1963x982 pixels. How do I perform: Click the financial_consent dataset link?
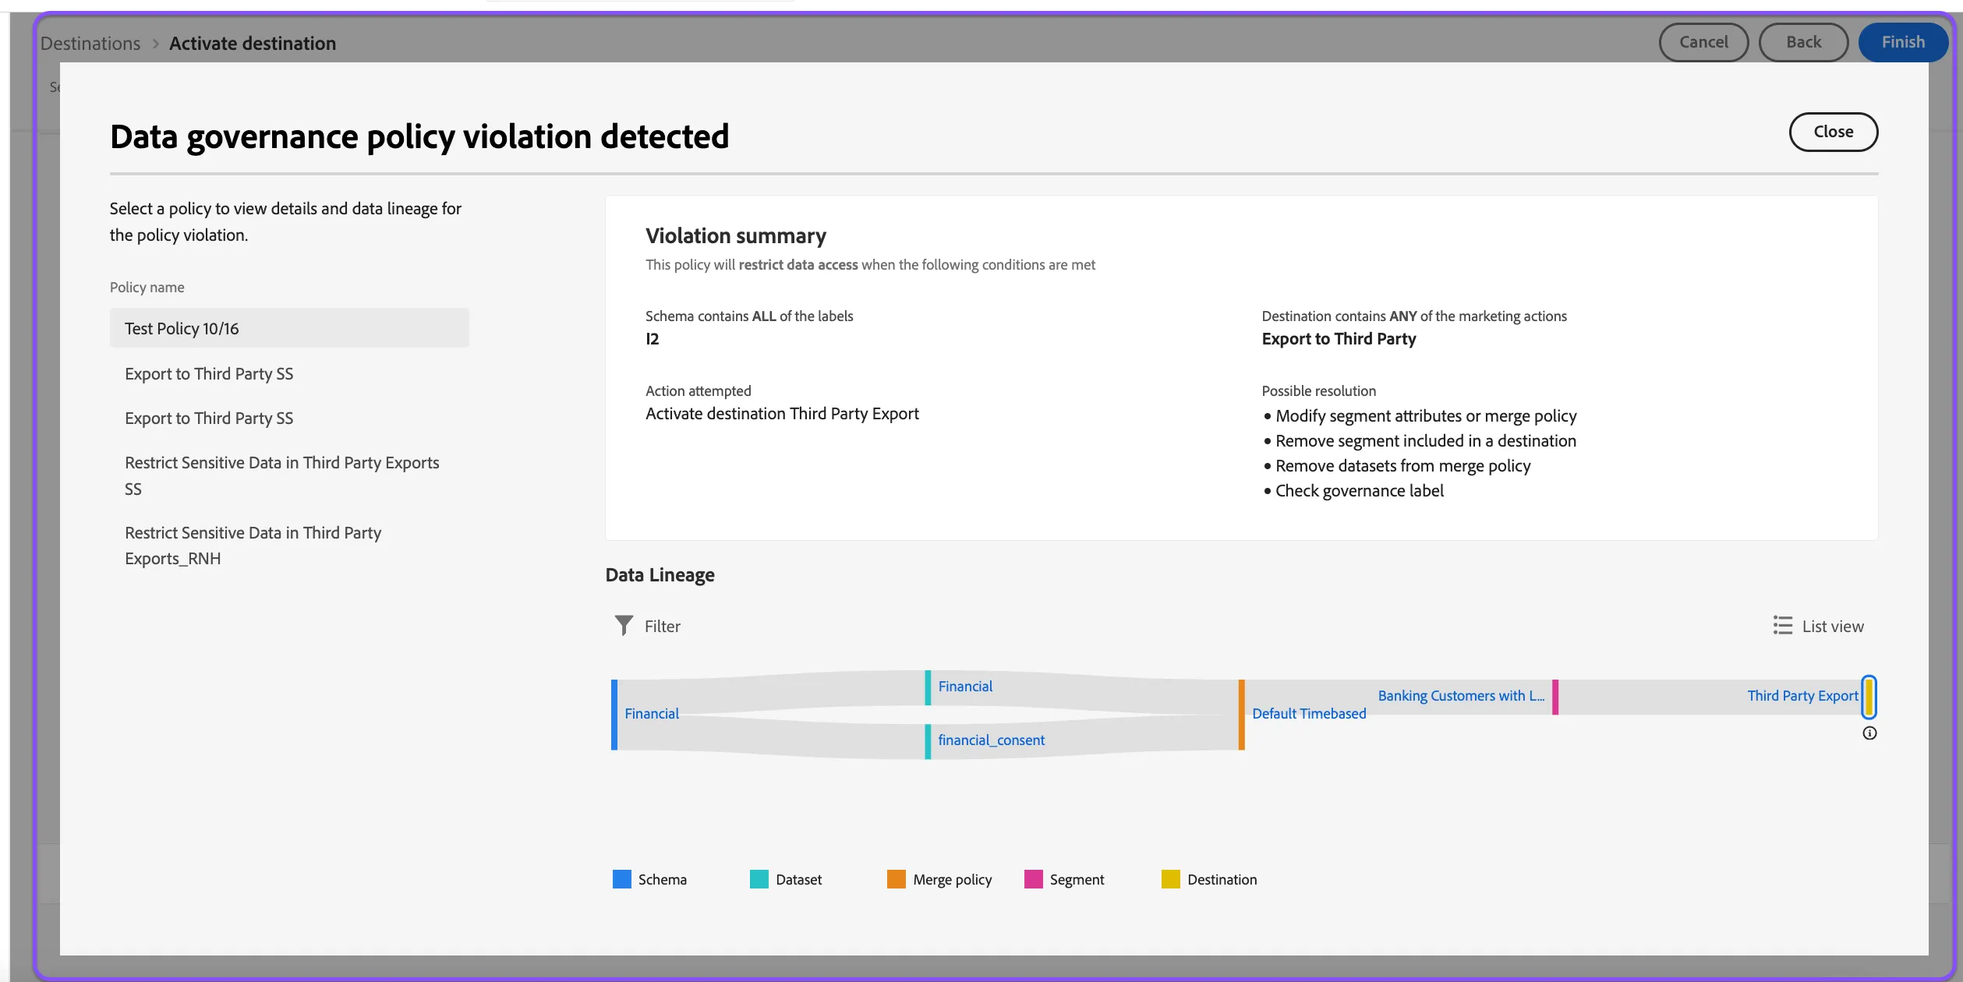[991, 740]
